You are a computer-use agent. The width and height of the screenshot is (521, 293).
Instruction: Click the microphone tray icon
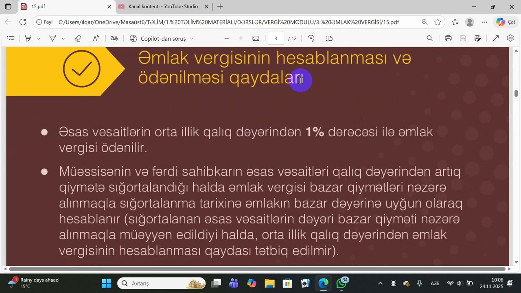click(420, 283)
